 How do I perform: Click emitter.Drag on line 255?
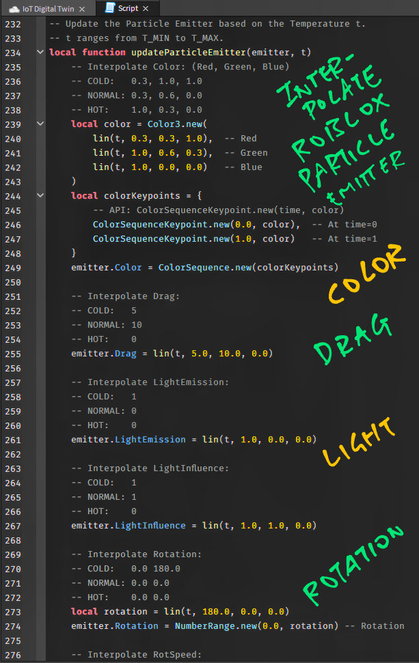(104, 354)
